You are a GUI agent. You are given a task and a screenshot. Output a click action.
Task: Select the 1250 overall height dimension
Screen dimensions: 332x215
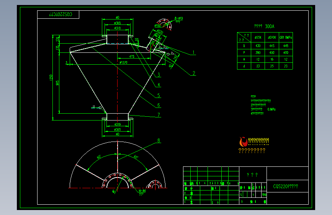point(51,77)
